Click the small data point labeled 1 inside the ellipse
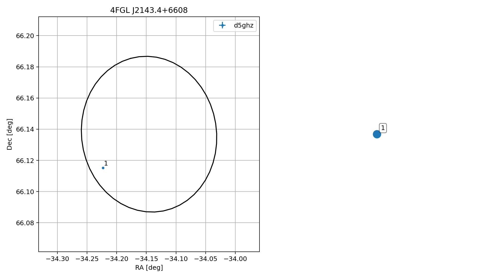 tap(103, 168)
